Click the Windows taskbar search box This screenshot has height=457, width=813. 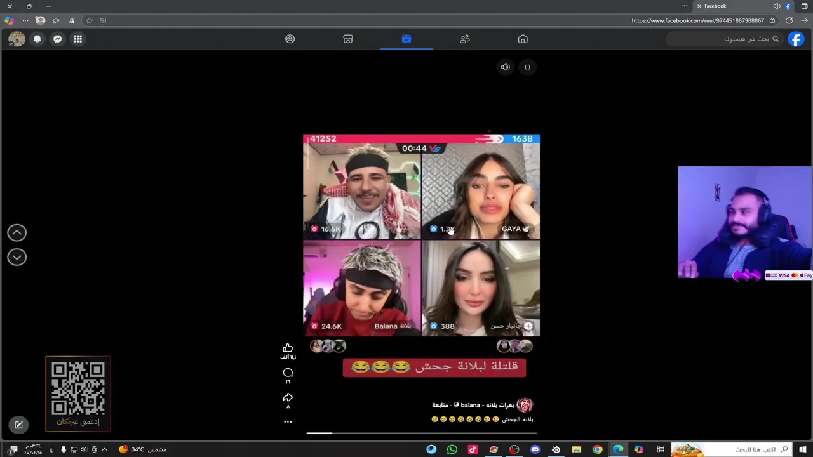point(730,449)
